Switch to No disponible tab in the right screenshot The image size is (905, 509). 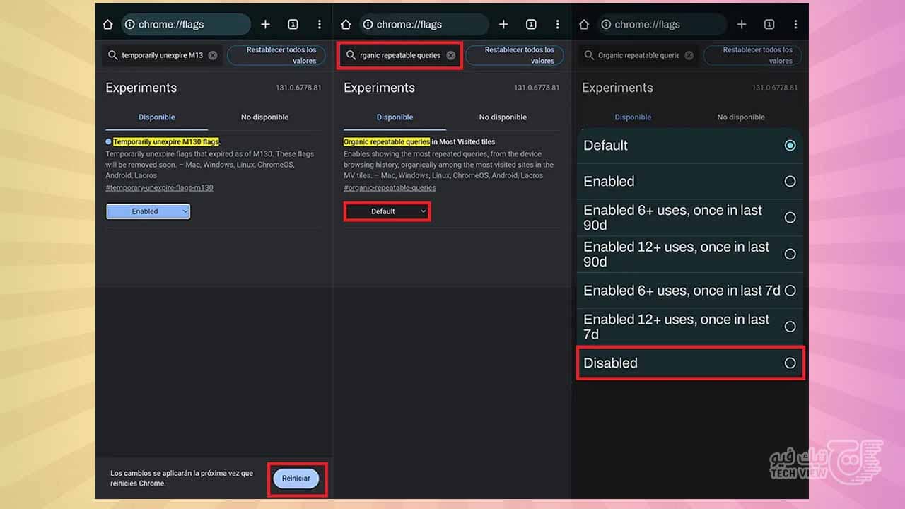coord(741,117)
